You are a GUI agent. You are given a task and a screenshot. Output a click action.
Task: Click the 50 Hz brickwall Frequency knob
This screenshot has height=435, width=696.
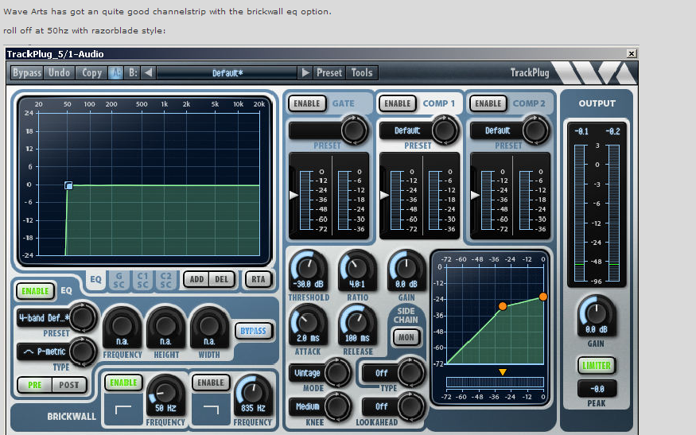[x=165, y=394]
